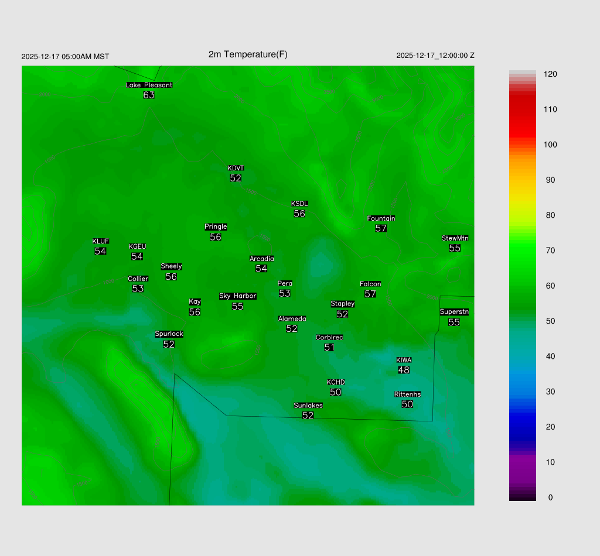Click the KLUF station label
Screen dimensions: 600x556
[x=100, y=242]
